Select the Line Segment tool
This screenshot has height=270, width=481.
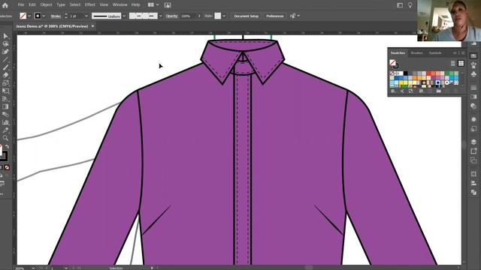click(x=5, y=59)
